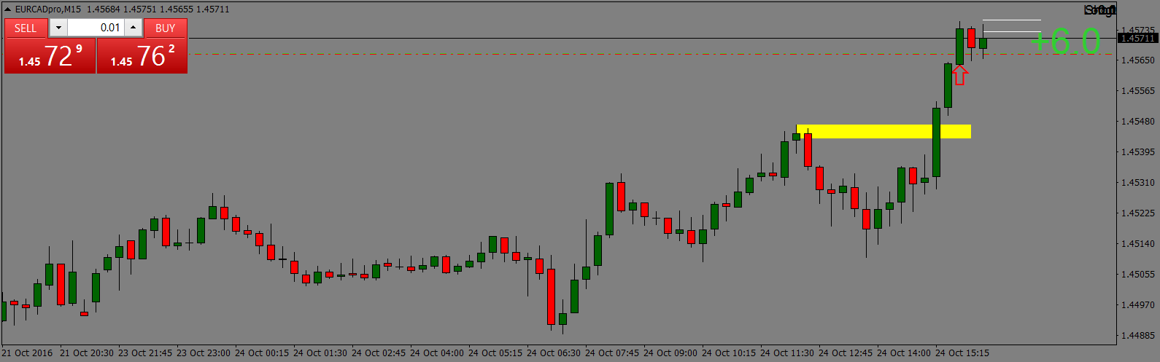Click the 24 Oct 11:30 time label
Screen dimensions: 1160x362
[x=787, y=353]
